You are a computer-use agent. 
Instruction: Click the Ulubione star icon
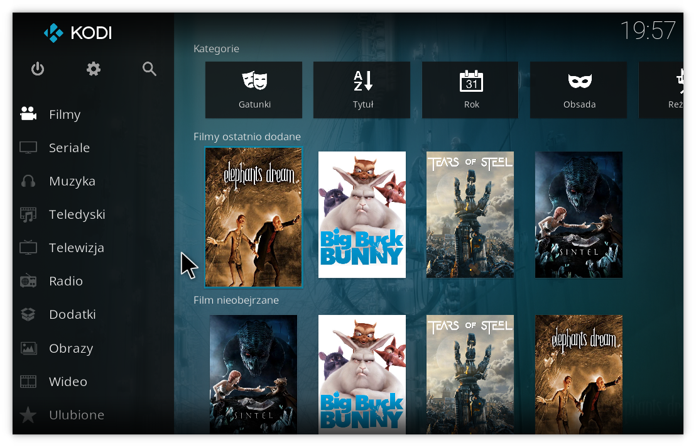click(x=28, y=414)
